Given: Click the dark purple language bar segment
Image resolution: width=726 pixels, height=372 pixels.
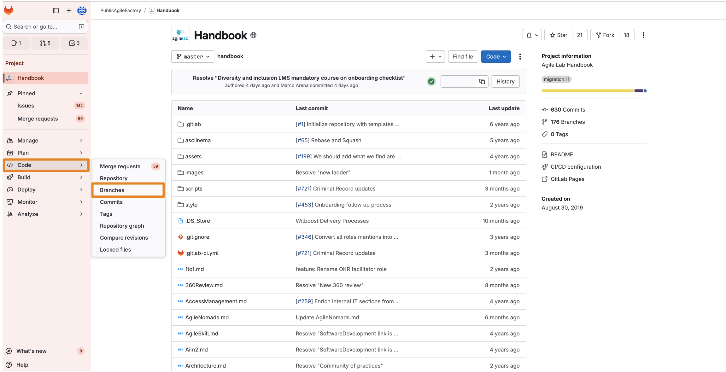Looking at the screenshot, I should tap(638, 91).
